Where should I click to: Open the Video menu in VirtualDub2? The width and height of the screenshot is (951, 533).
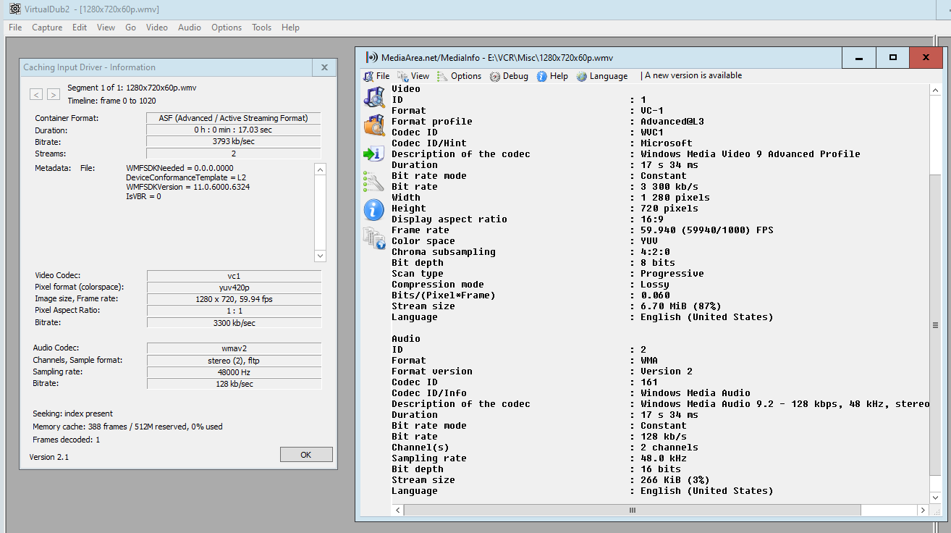tap(157, 28)
